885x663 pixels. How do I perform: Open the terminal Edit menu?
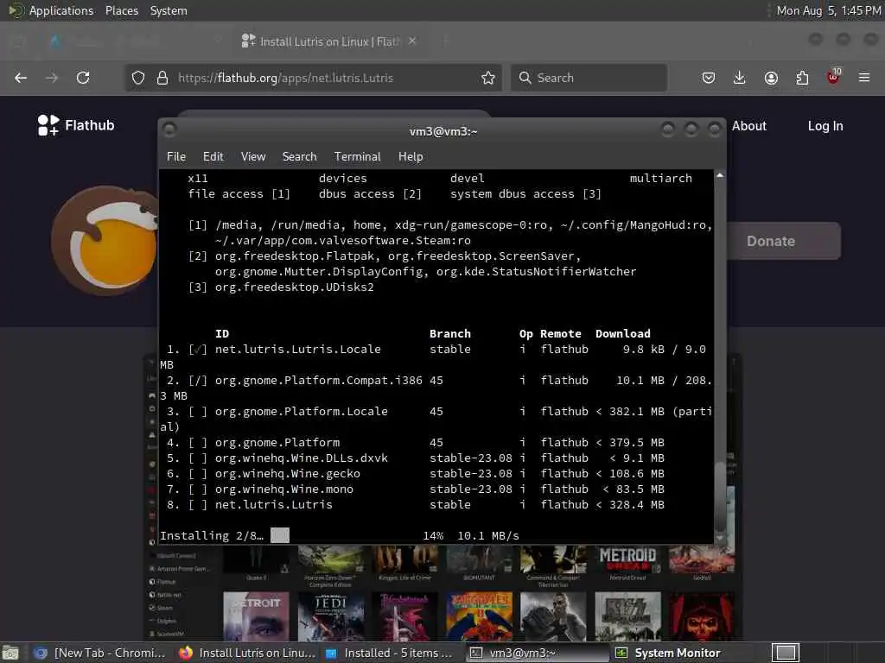[x=213, y=157]
